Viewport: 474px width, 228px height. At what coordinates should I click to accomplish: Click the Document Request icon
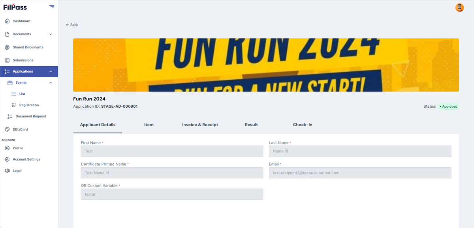10,116
